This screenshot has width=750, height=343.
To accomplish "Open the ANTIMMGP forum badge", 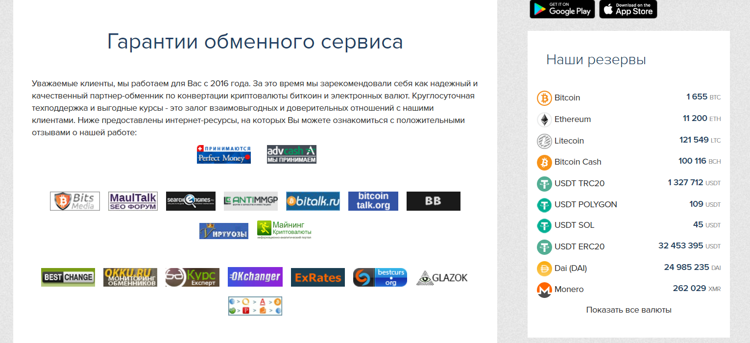I will [x=251, y=201].
